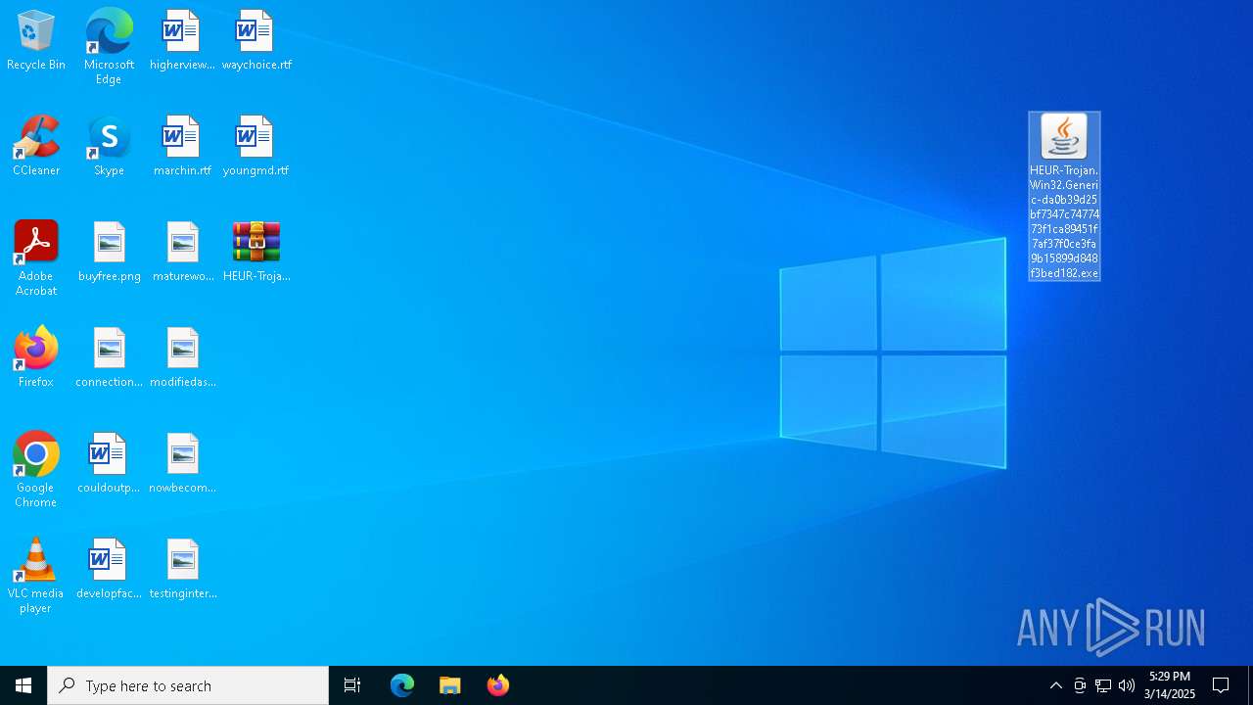Open the notification center icon

(x=1221, y=685)
